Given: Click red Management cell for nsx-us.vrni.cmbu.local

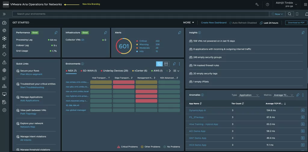Looking at the screenshot, I should [x=146, y=91].
